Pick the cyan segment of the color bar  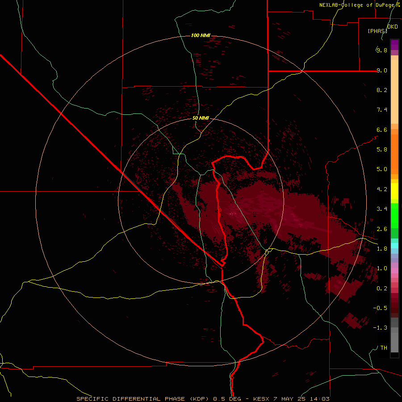394,246
